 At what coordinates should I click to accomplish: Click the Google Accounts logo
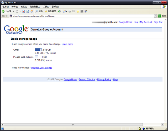[x=16, y=30]
